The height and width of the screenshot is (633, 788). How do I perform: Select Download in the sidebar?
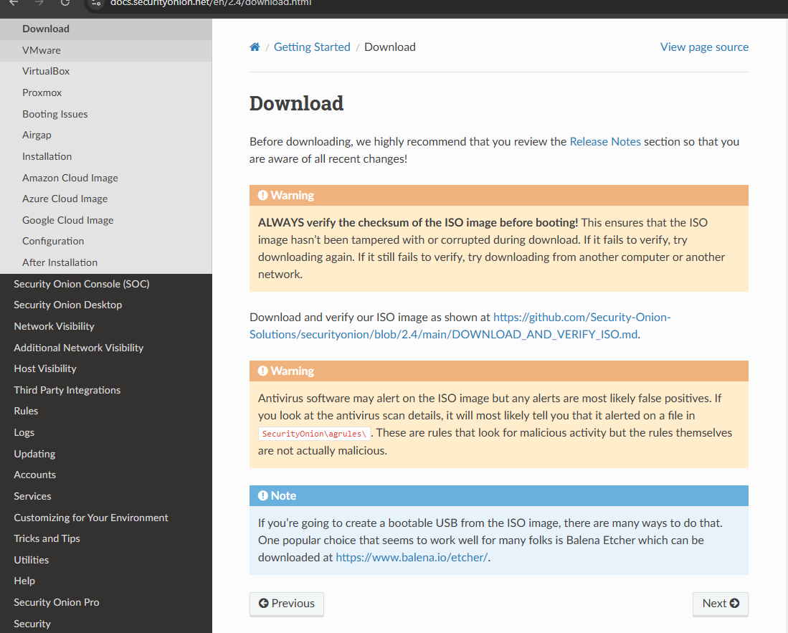click(106, 29)
